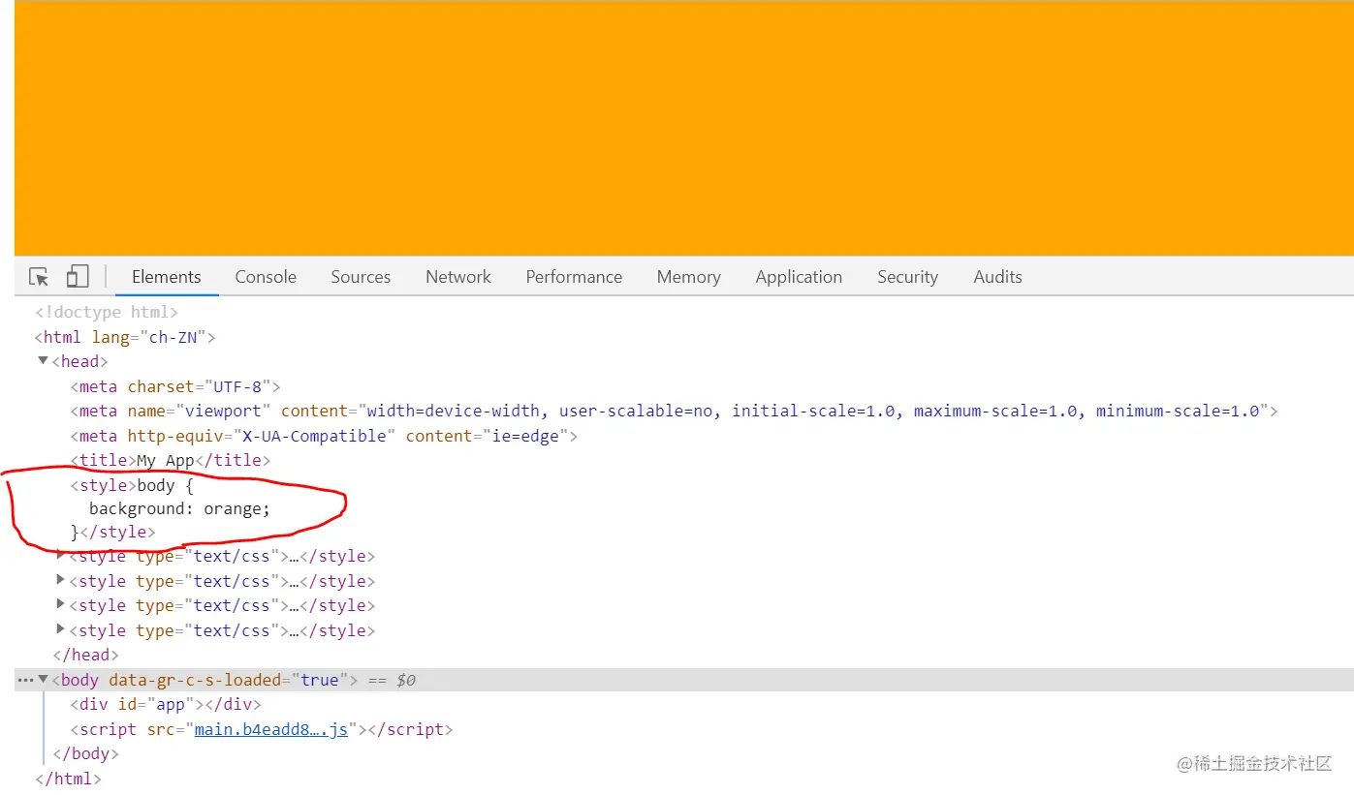Select the background: orange; text
Image resolution: width=1354 pixels, height=795 pixels.
179,508
